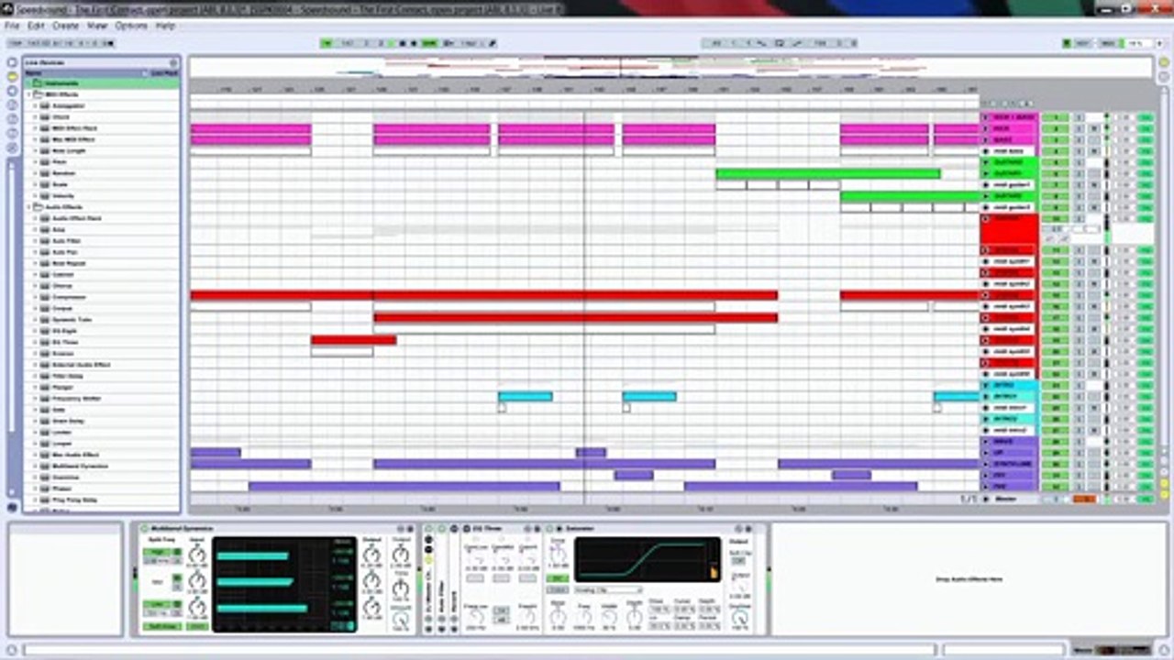Image resolution: width=1174 pixels, height=660 pixels.
Task: Click the Overdrive device icon in browser
Action: tap(45, 477)
